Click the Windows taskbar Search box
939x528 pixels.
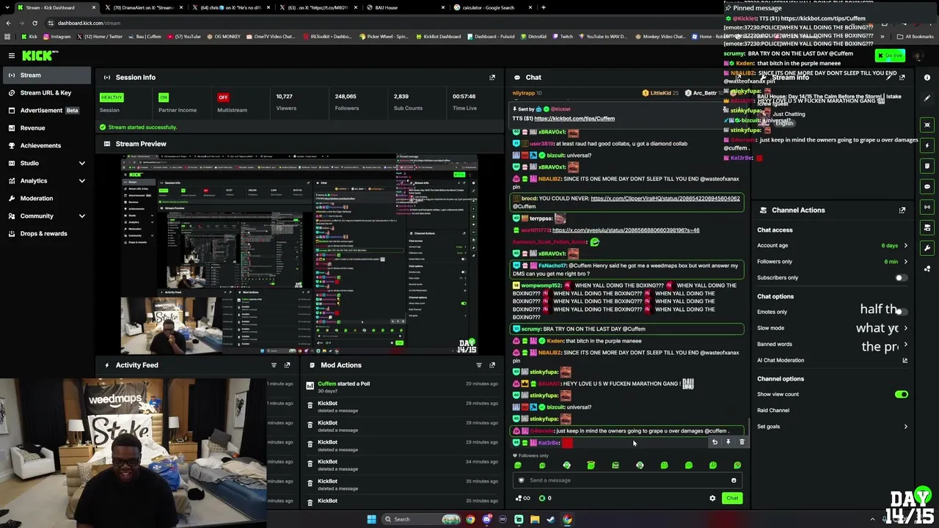click(x=422, y=519)
